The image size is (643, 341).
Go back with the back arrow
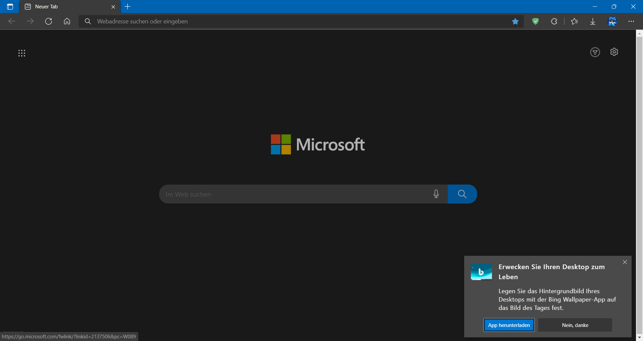(x=12, y=21)
